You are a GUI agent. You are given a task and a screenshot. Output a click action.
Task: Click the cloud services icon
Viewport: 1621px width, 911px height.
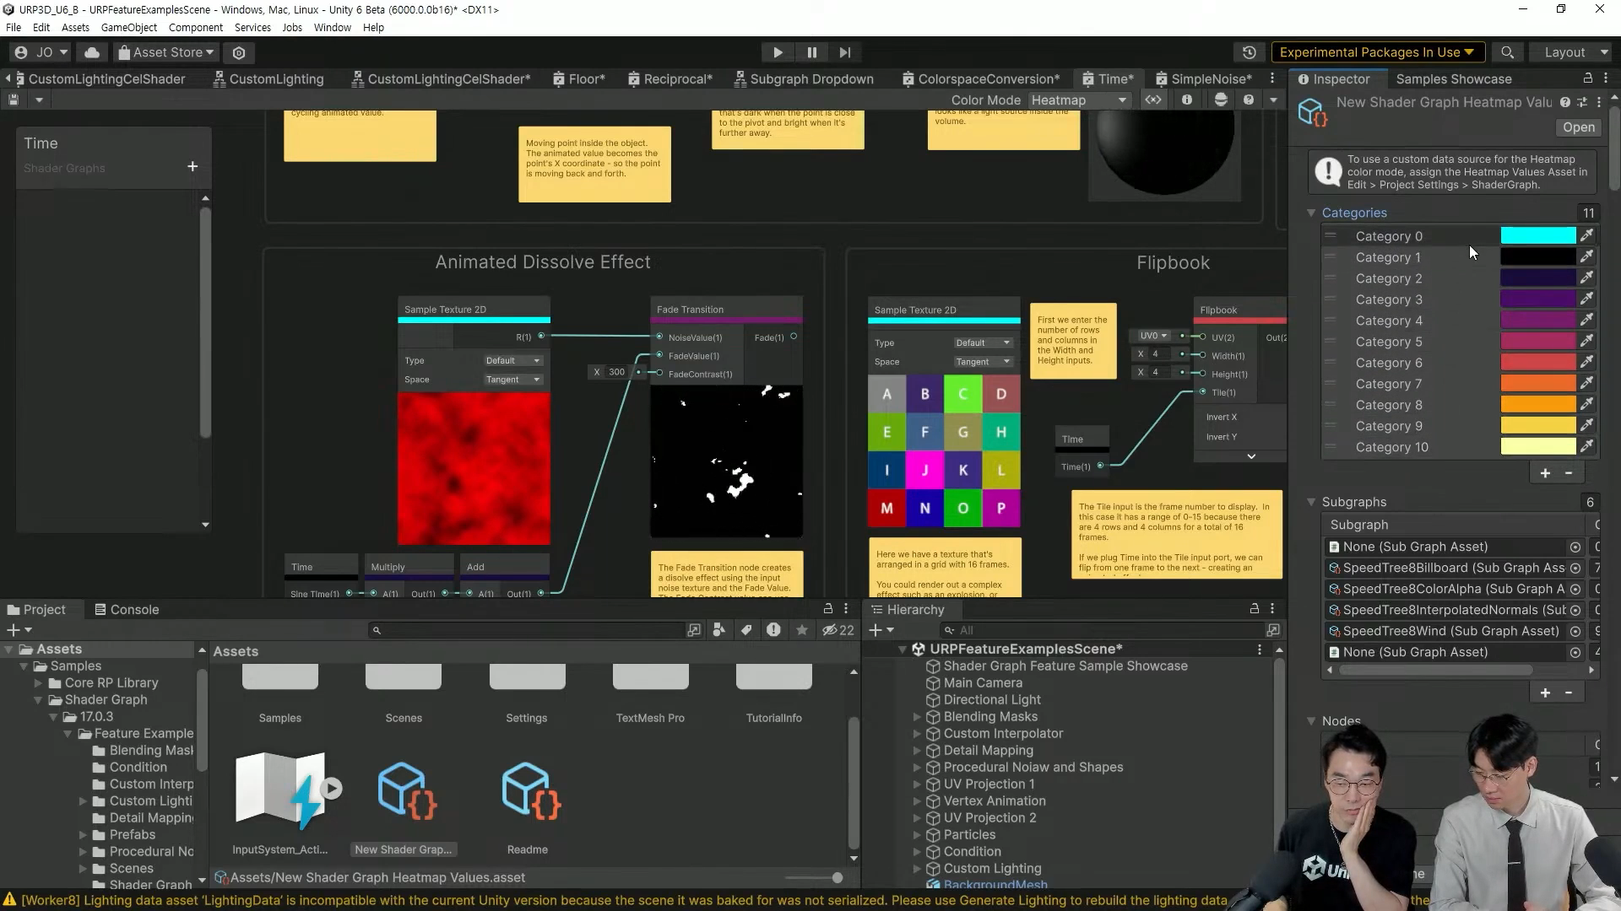point(92,52)
